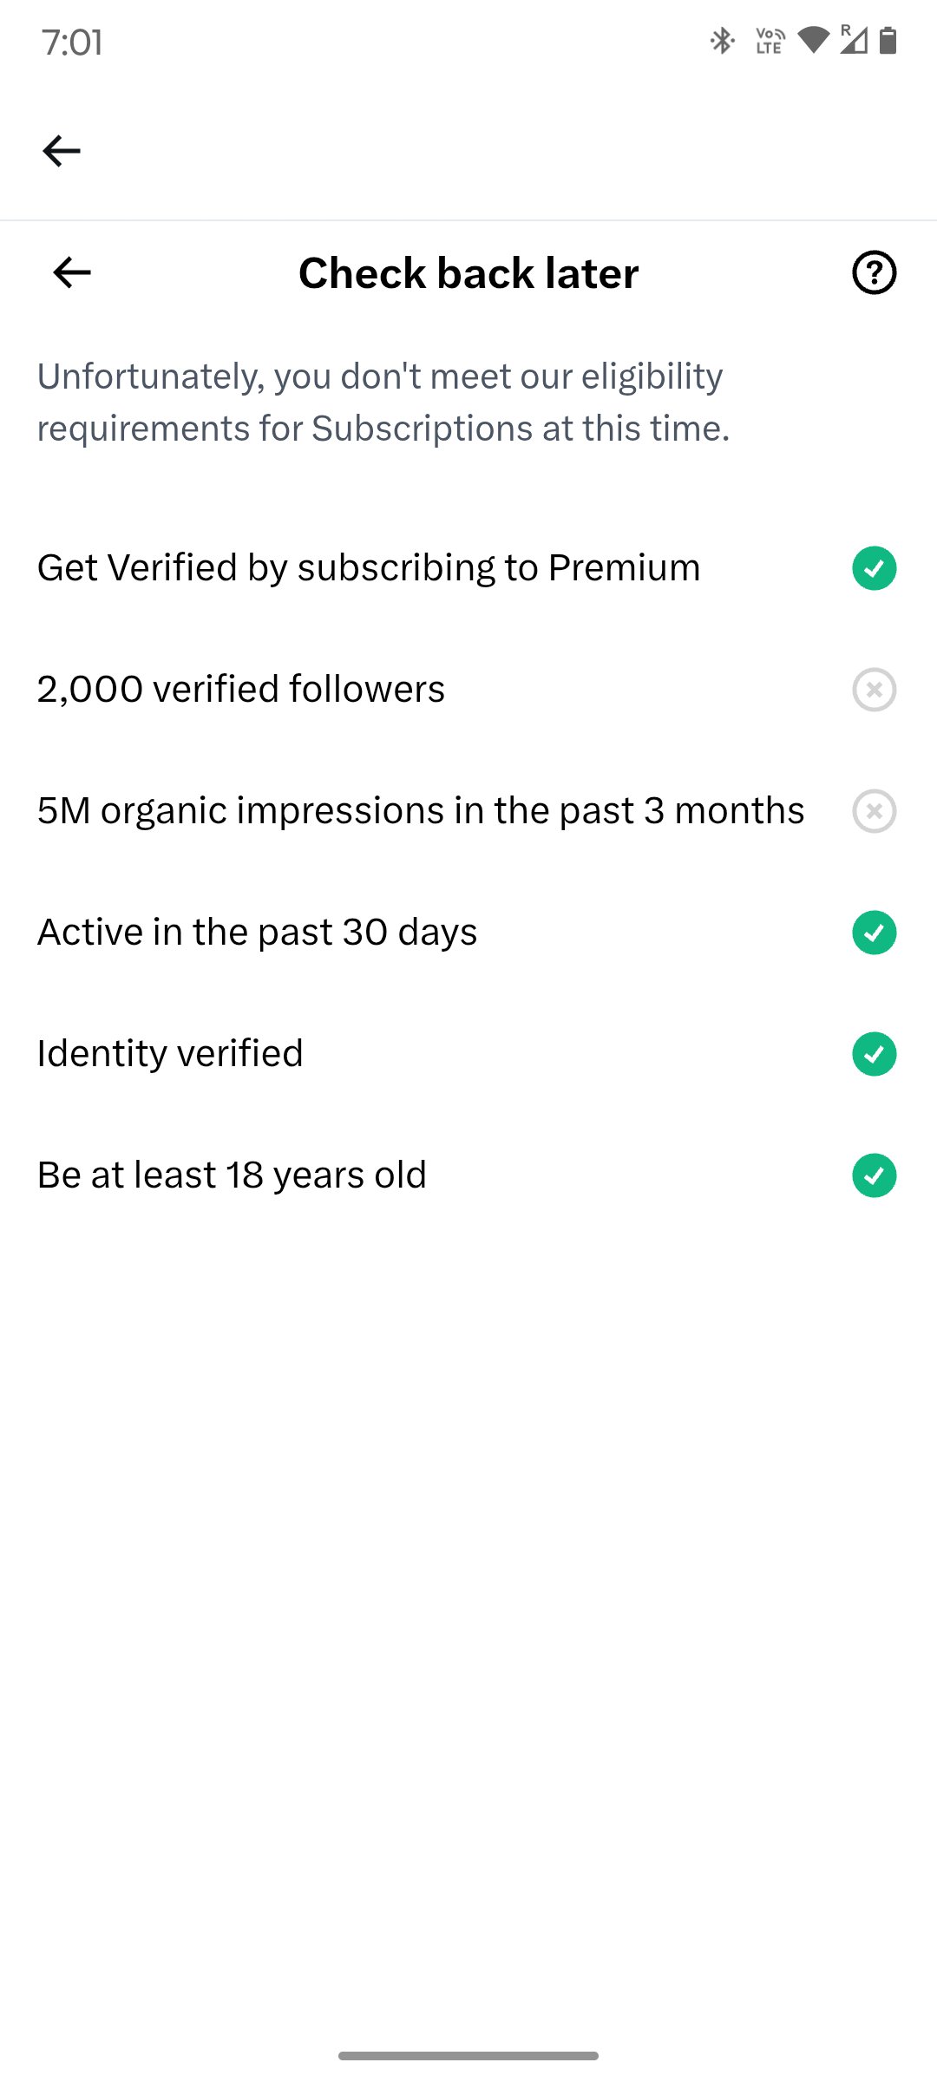Click green checkmark next to Identity verified
The width and height of the screenshot is (937, 2082).
click(x=874, y=1054)
